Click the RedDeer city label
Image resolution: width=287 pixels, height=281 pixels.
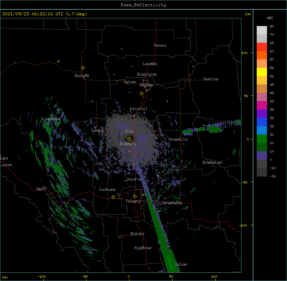pos(146,85)
